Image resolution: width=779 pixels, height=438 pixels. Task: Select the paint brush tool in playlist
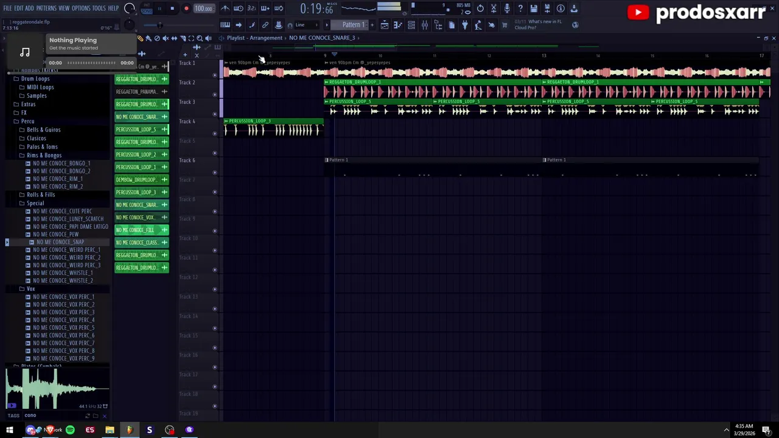tap(148, 38)
